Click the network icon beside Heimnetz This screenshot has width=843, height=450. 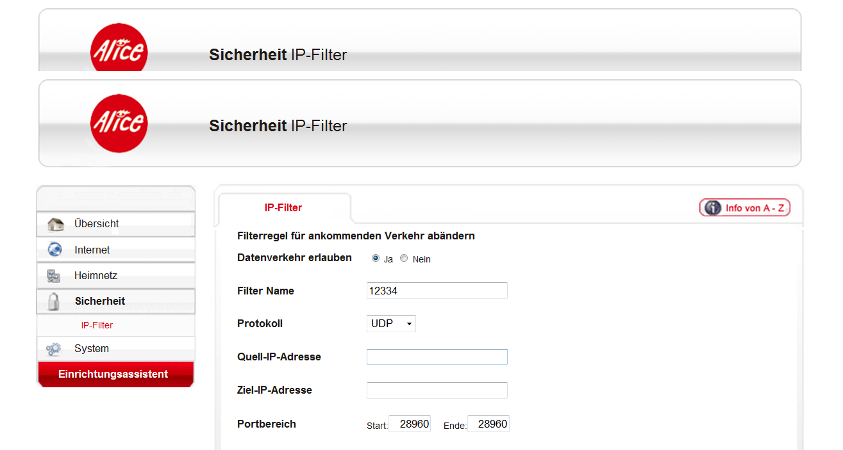pos(54,276)
